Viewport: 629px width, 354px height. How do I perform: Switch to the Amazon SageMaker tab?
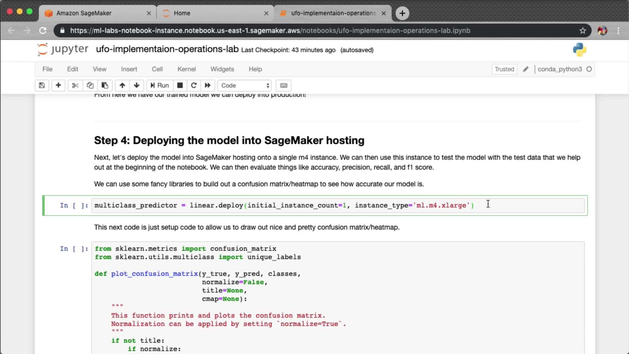(x=84, y=13)
